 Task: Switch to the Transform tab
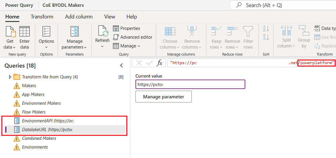pos(42,17)
